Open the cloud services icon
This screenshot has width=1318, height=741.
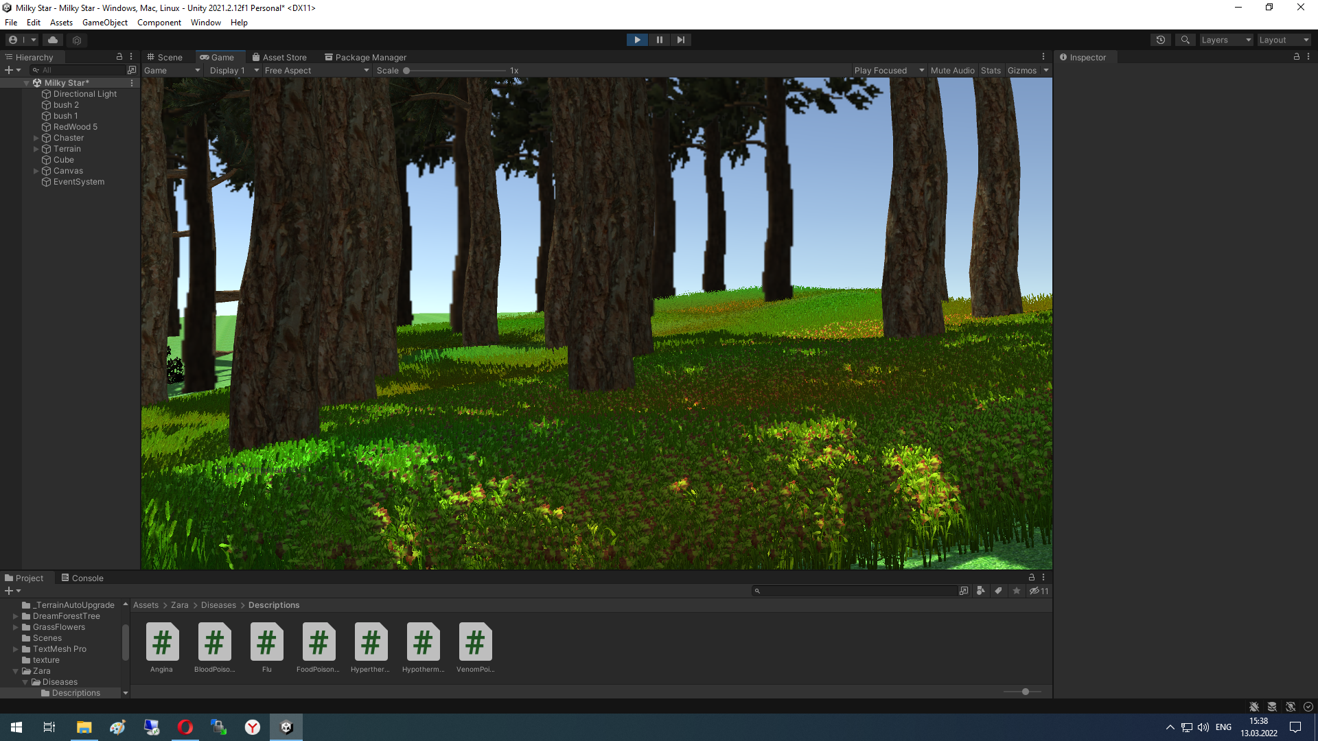pos(53,40)
